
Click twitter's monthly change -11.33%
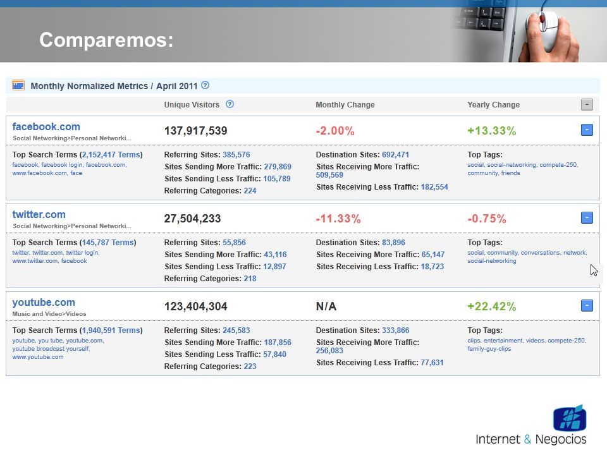[338, 219]
